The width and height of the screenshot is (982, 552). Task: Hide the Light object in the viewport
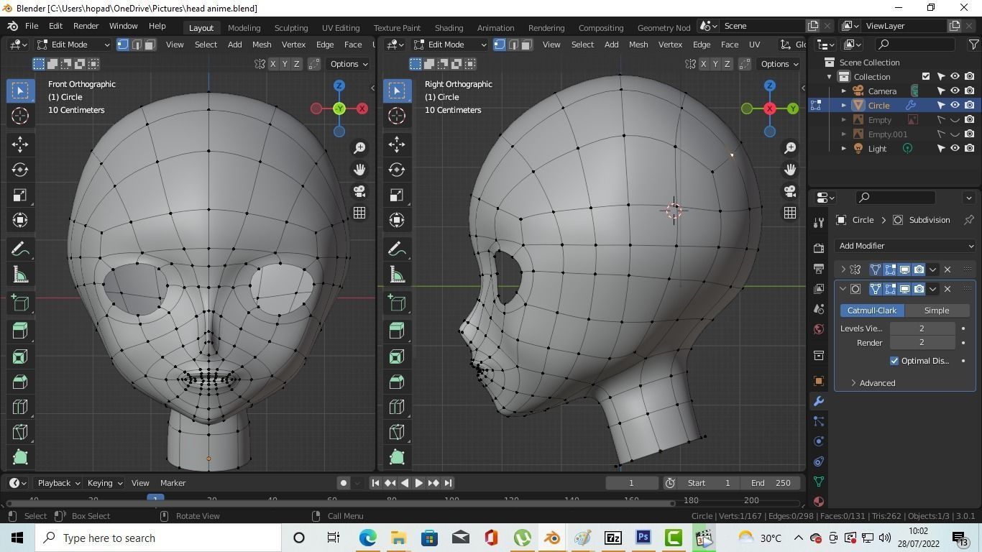point(955,148)
